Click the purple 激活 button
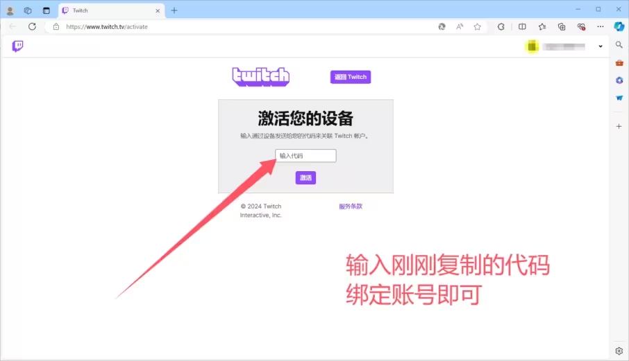 point(305,177)
